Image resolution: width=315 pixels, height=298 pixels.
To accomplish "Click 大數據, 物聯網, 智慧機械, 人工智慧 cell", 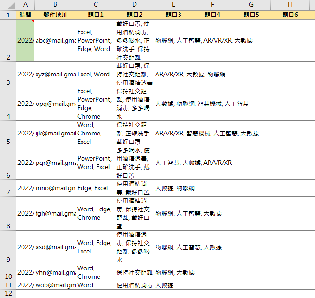I will point(173,104).
